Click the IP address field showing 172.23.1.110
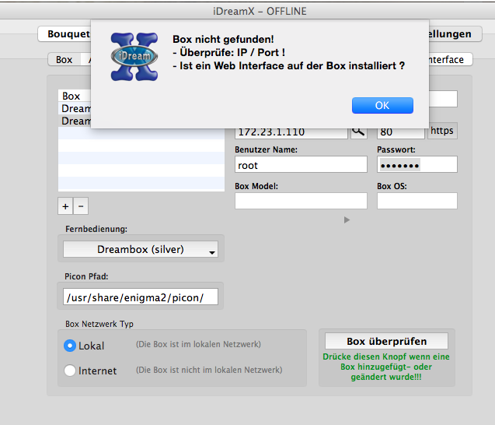495x425 pixels. click(x=291, y=132)
